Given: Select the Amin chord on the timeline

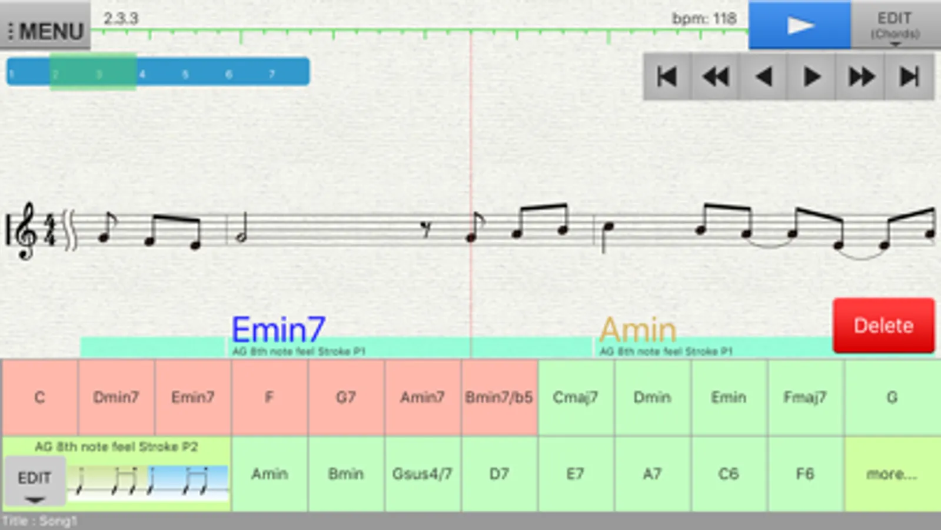Looking at the screenshot, I should click(638, 330).
